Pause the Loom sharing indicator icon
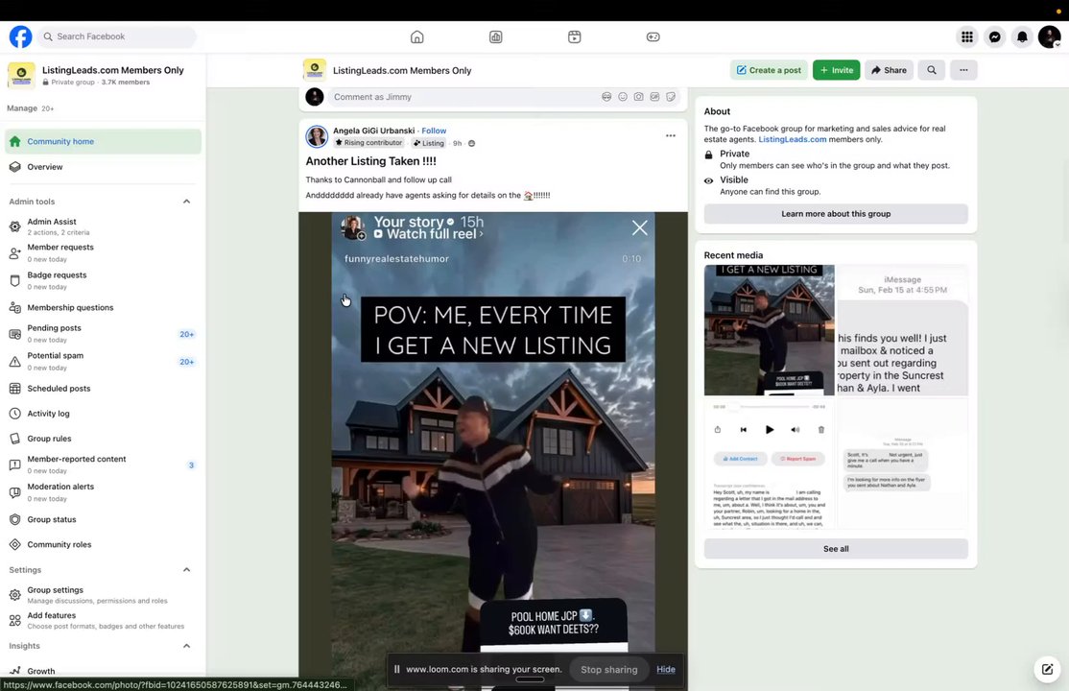Viewport: 1069px width, 691px height. pyautogui.click(x=396, y=669)
